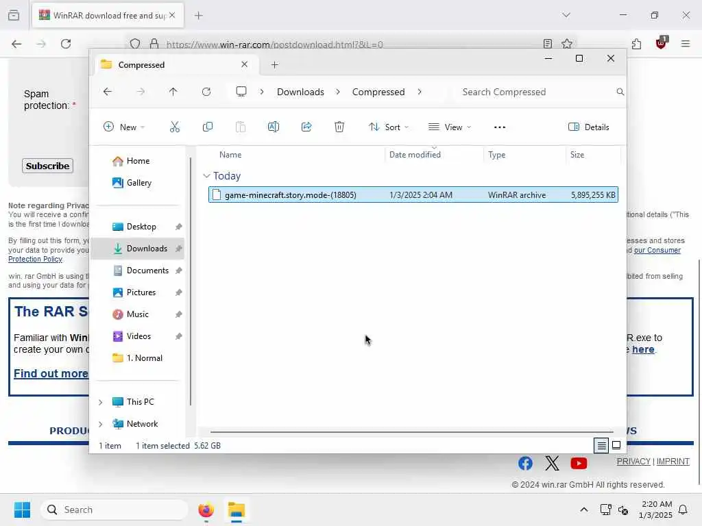Select the game-minecraft.story.mode-(18805) file
Screen dimensions: 702x526
click(413, 195)
